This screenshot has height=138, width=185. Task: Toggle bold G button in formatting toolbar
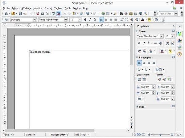(x=85, y=19)
